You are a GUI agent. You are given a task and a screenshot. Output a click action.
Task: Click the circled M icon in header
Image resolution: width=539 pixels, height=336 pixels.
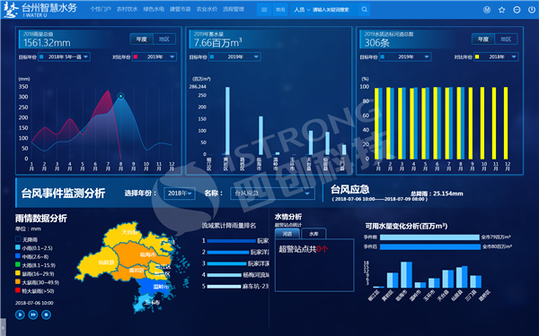click(x=487, y=10)
